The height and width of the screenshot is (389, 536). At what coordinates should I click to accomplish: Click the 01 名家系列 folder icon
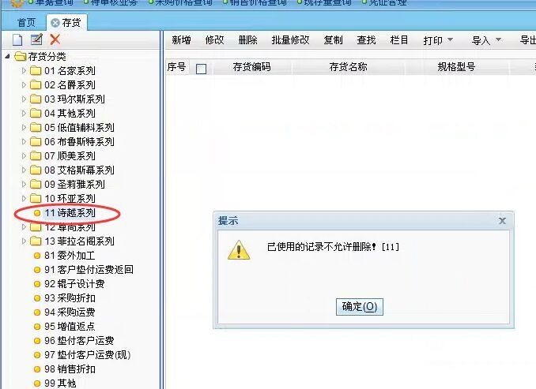(x=36, y=71)
